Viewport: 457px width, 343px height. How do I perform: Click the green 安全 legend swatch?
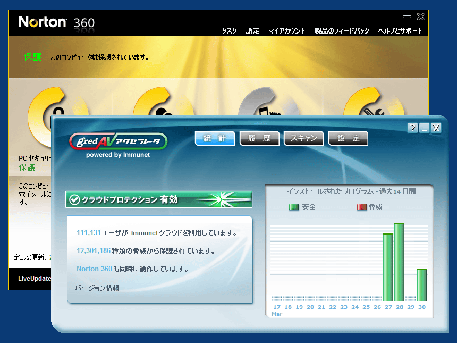pos(293,207)
